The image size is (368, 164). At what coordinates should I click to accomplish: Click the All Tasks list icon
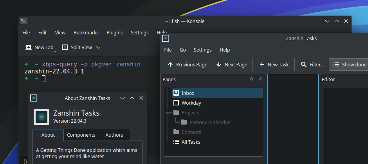[176, 142]
